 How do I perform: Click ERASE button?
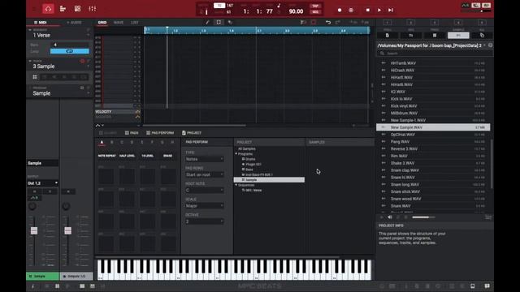coord(168,156)
